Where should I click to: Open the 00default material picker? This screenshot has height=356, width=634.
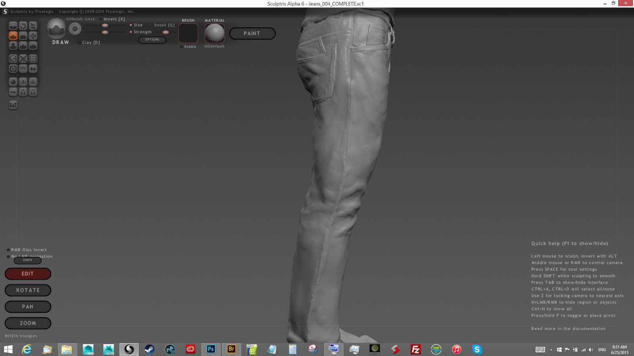[x=214, y=33]
